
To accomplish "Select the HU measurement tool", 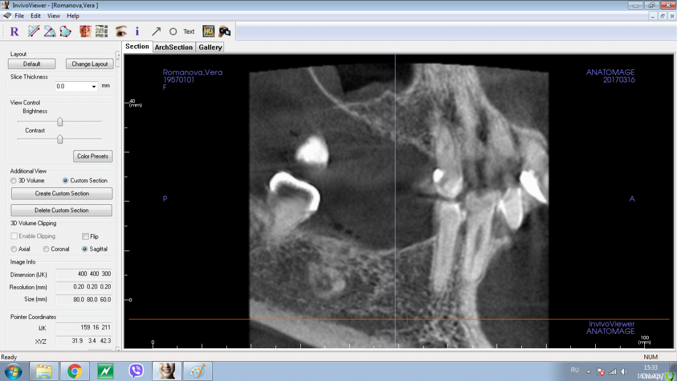I will [208, 32].
